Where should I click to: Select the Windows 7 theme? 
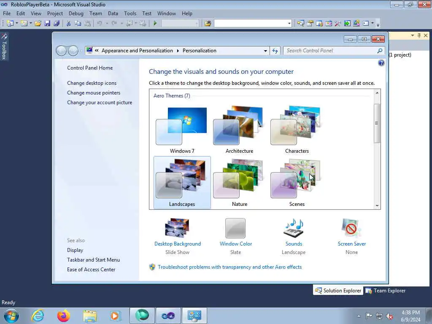point(182,130)
